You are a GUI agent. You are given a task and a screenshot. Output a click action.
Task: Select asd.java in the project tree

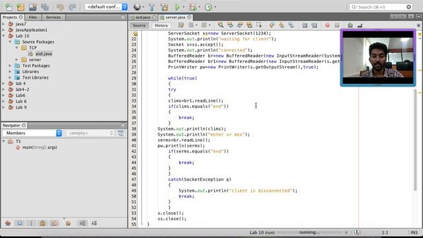pyautogui.click(x=44, y=54)
